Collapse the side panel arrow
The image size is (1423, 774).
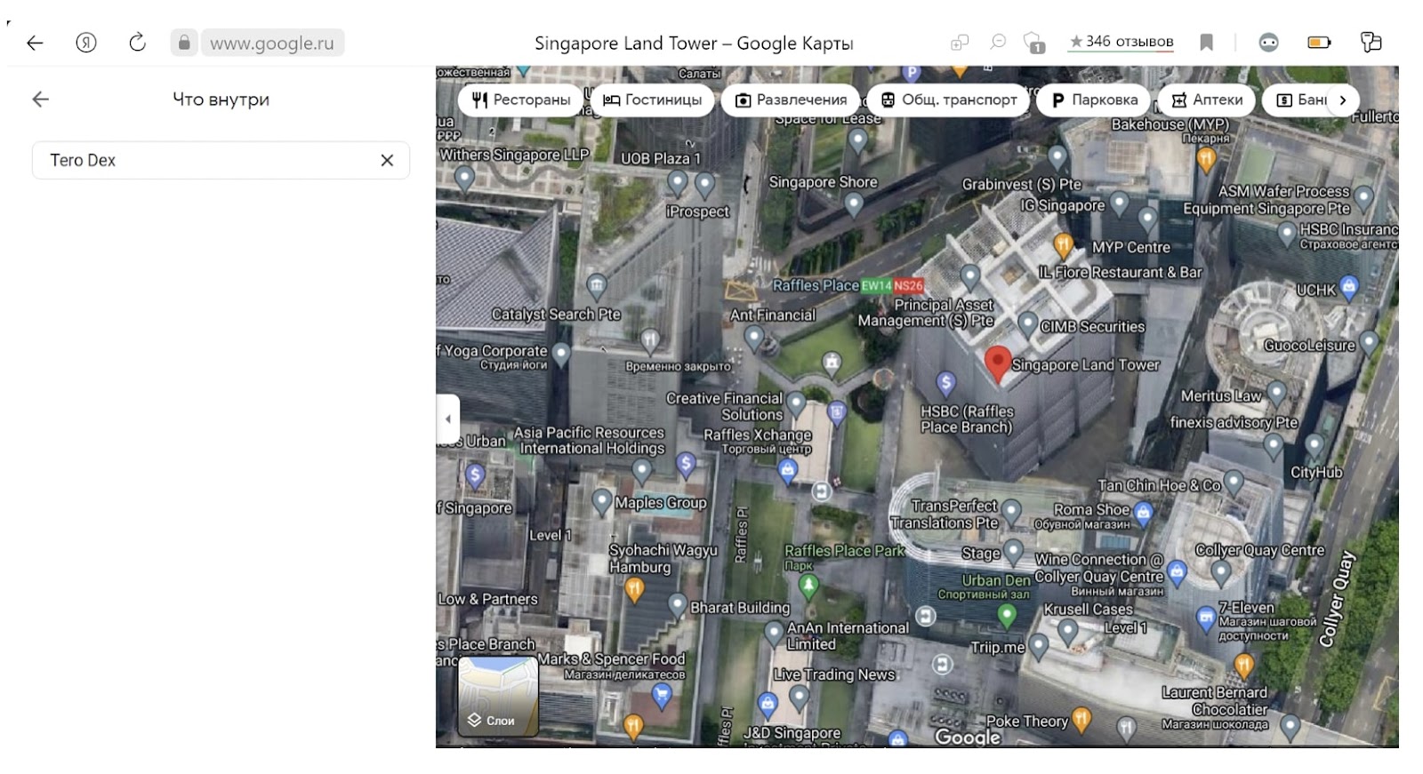pos(448,419)
